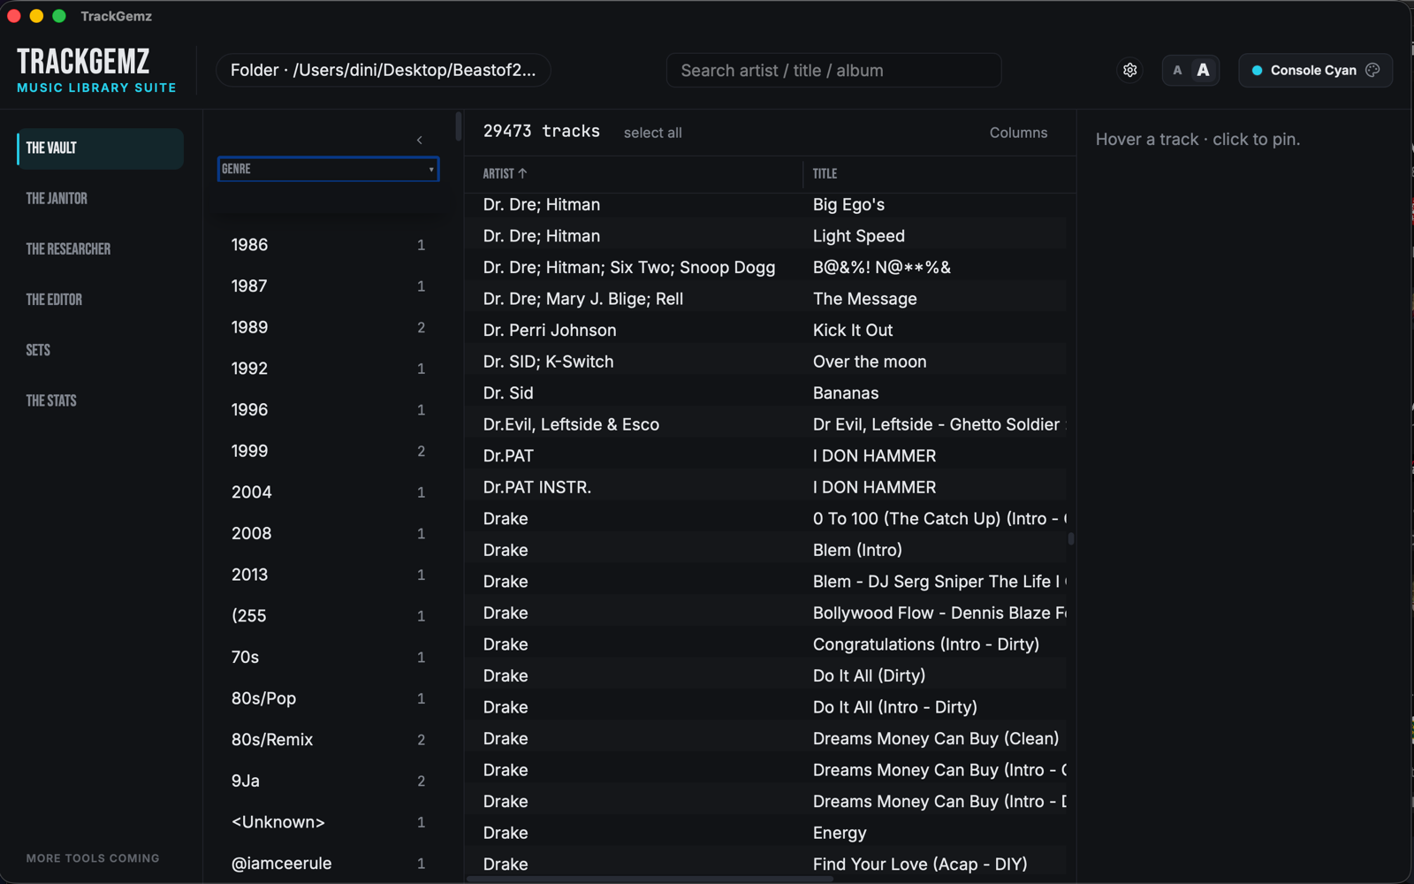
Task: Select the track B@&%! N@**%&
Action: [765, 267]
